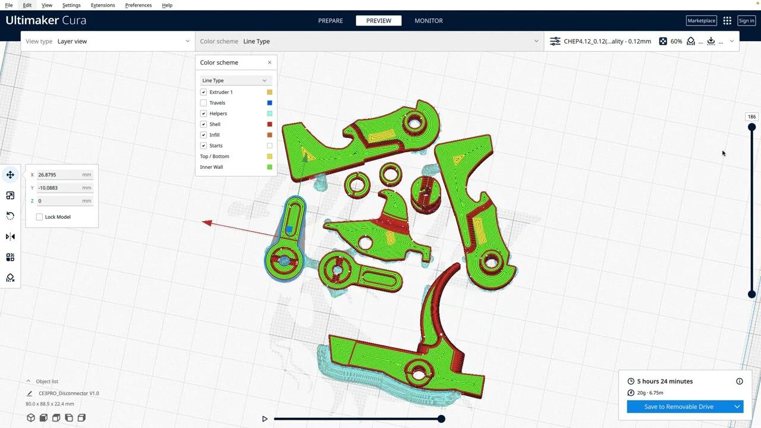Switch to the MONITOR tab

coord(429,20)
